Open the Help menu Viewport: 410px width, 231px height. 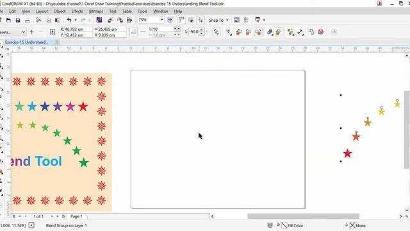[x=178, y=12]
